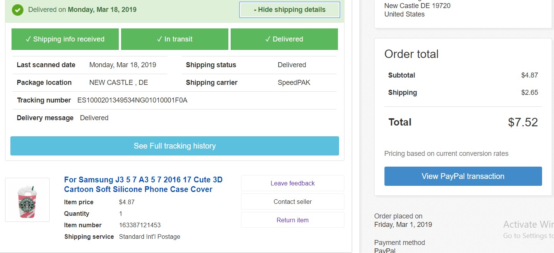Click the SpeedPAK shipping carrier text
This screenshot has height=253, width=554.
pos(294,83)
